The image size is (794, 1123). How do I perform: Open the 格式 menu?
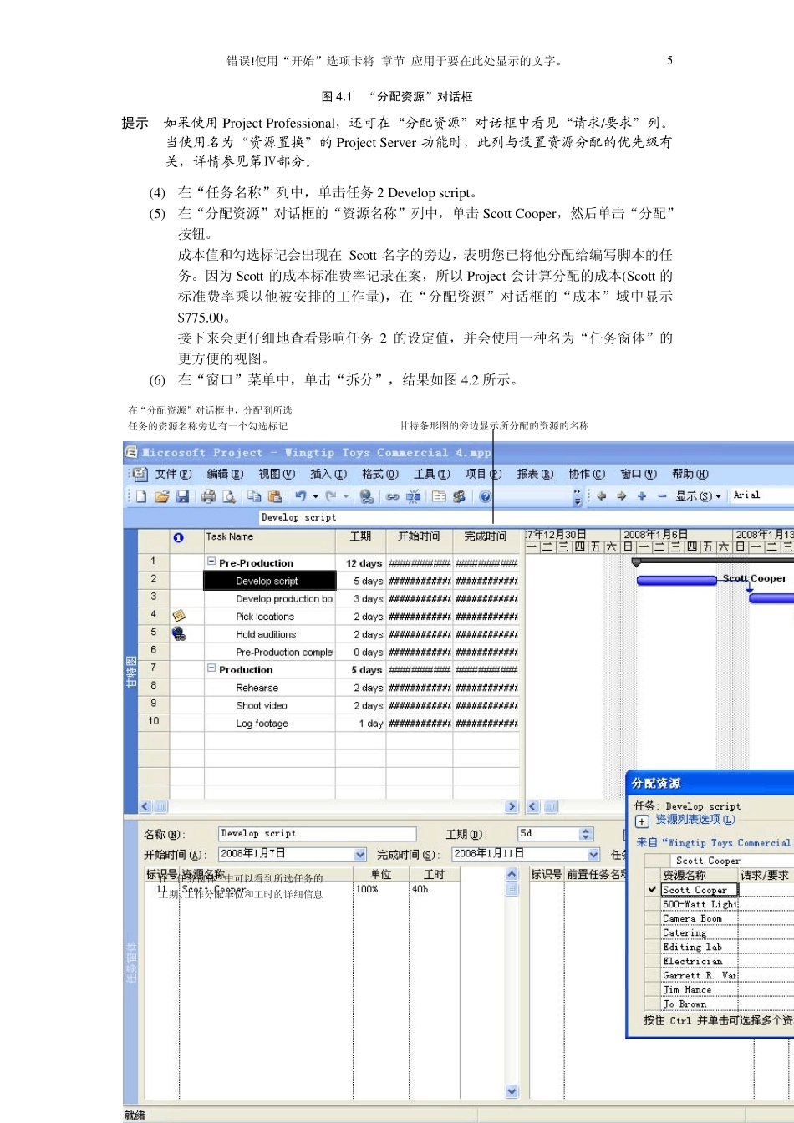[380, 474]
